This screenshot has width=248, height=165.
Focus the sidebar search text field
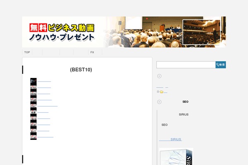(186, 65)
